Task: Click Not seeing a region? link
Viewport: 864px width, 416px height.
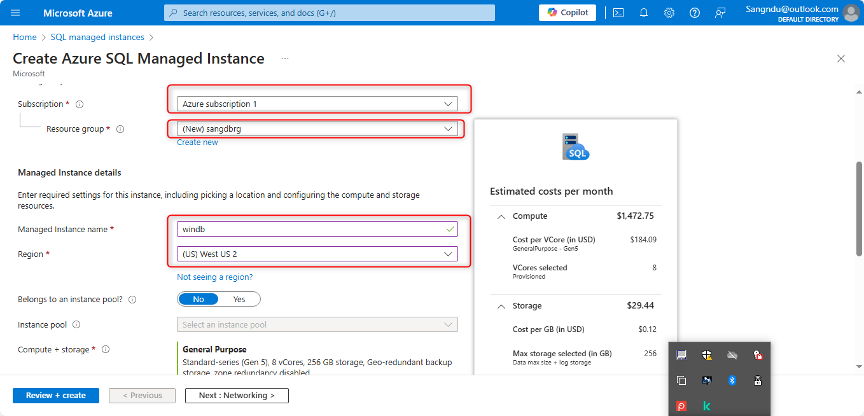Action: [x=215, y=277]
